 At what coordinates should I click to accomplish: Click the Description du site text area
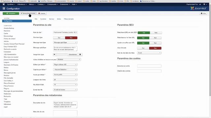65,105
